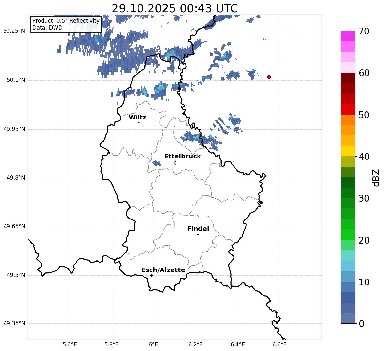Select the Findel city label
The width and height of the screenshot is (384, 351).
198,229
